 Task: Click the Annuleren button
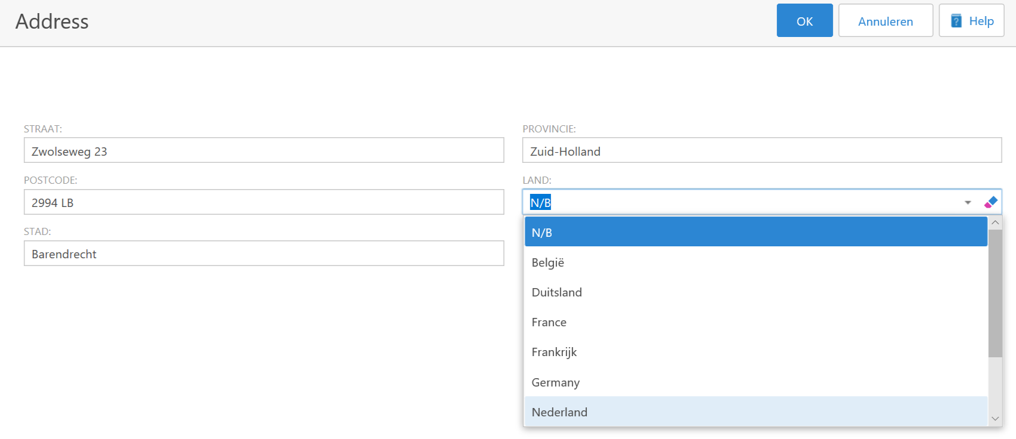(885, 21)
